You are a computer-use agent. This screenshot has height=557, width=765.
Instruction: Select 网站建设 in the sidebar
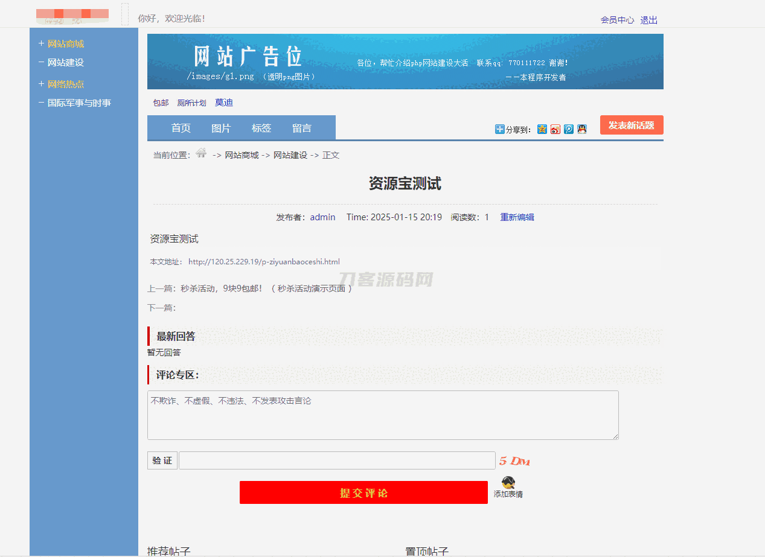(x=65, y=63)
